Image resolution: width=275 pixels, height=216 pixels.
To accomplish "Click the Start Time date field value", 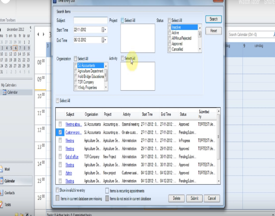I will tap(80, 29).
